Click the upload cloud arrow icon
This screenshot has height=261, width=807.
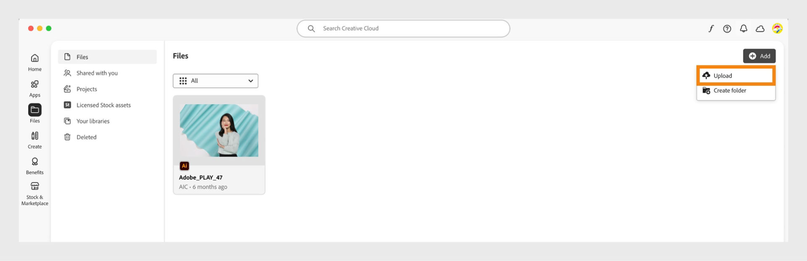click(x=706, y=75)
